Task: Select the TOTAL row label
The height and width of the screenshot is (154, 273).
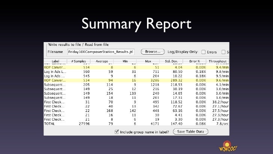Action: point(49,124)
